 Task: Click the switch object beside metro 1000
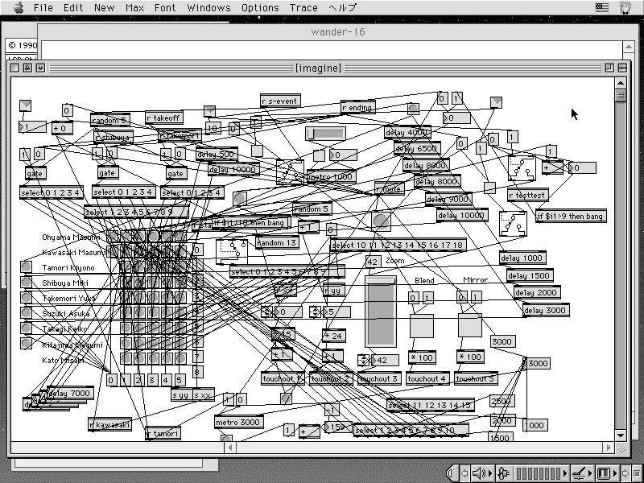coord(290,172)
